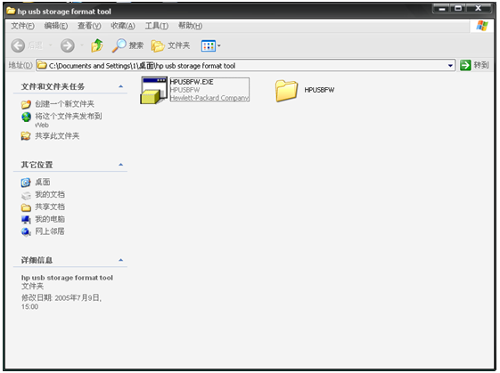Open the Tools (工具) menu
Screen dimensions: 500x373
tap(157, 26)
